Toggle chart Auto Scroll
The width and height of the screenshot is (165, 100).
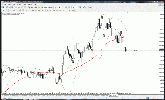click(73, 7)
